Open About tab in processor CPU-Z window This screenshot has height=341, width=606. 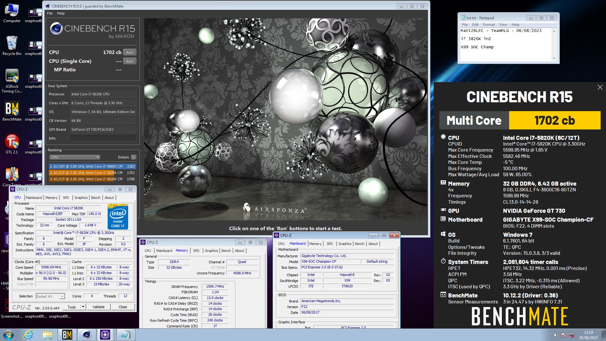[109, 198]
